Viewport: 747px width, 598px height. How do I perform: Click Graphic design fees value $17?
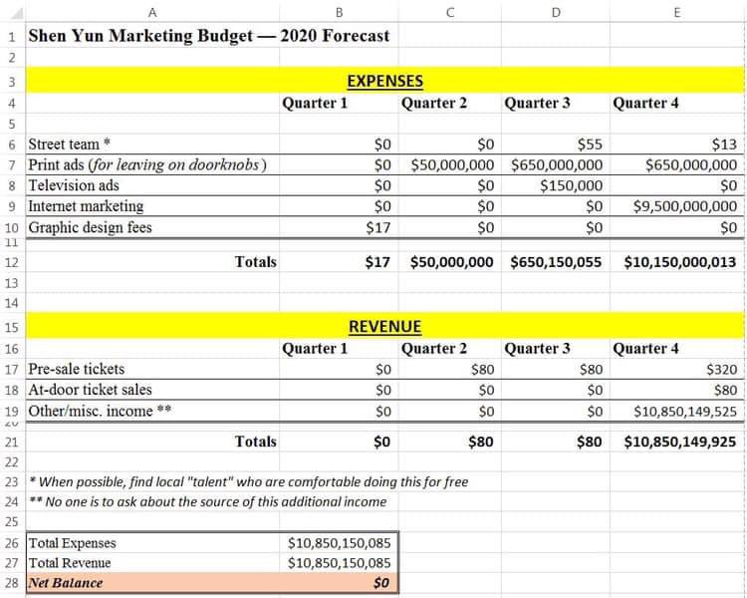tap(378, 227)
